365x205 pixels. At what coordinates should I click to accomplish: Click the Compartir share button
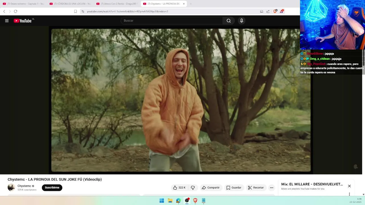click(210, 188)
